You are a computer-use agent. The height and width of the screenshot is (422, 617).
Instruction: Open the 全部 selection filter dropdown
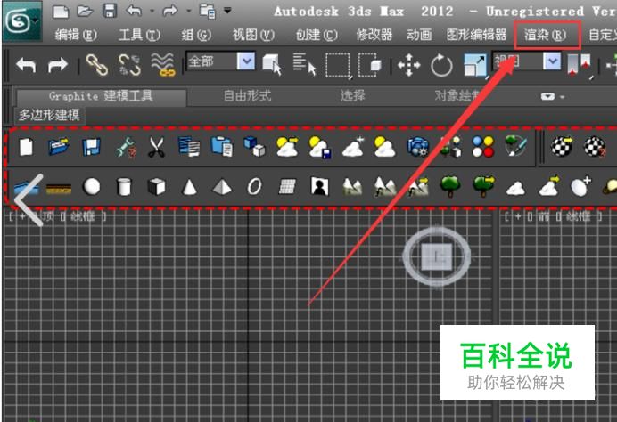point(220,61)
